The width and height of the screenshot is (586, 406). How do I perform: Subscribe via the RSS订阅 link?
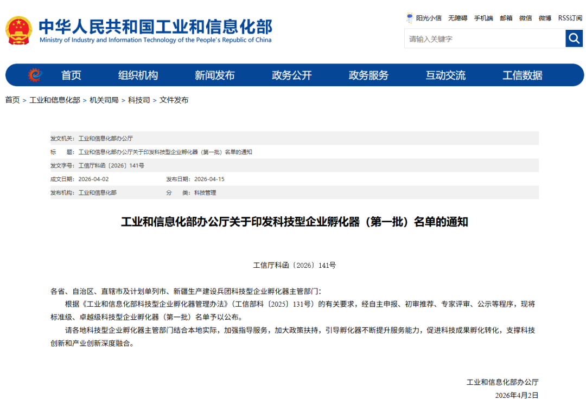tap(570, 18)
